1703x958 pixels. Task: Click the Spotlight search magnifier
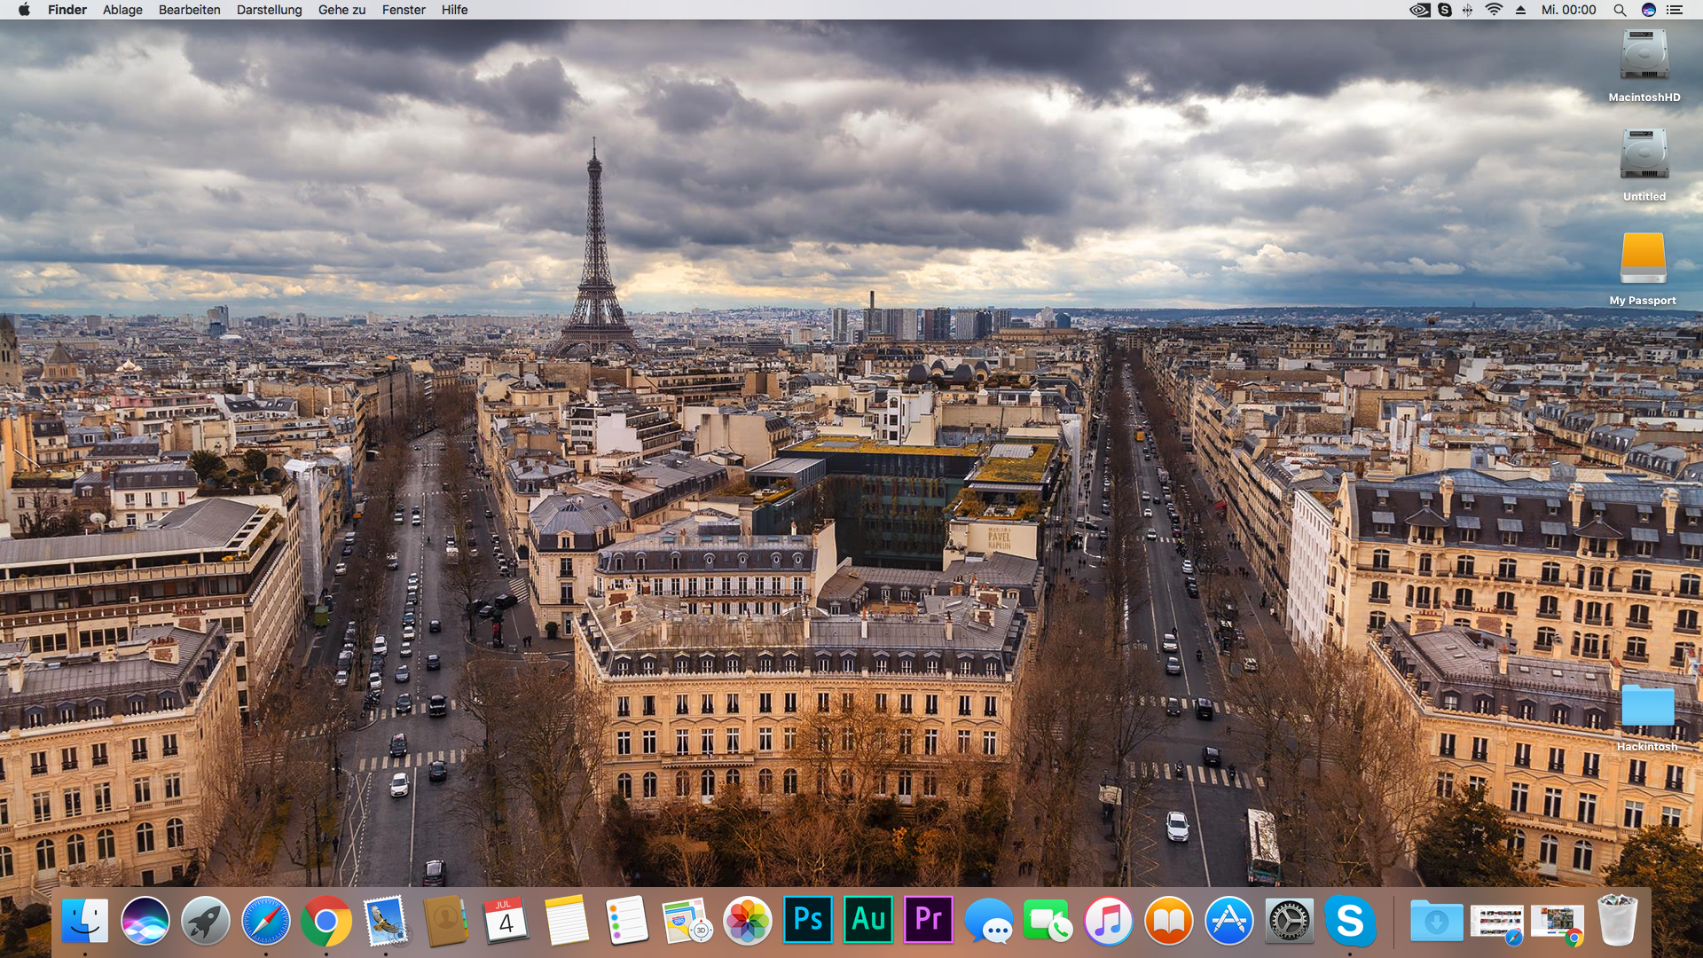point(1620,10)
